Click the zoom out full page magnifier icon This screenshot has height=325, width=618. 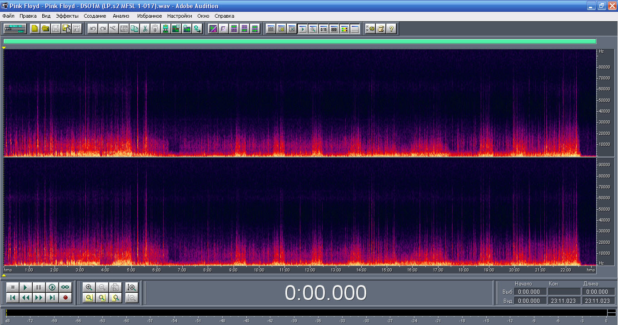click(115, 287)
